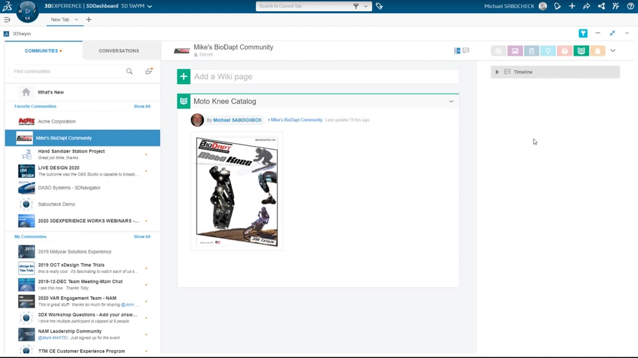Open the tools icon in the top bar
This screenshot has height=358, width=638.
click(615, 6)
